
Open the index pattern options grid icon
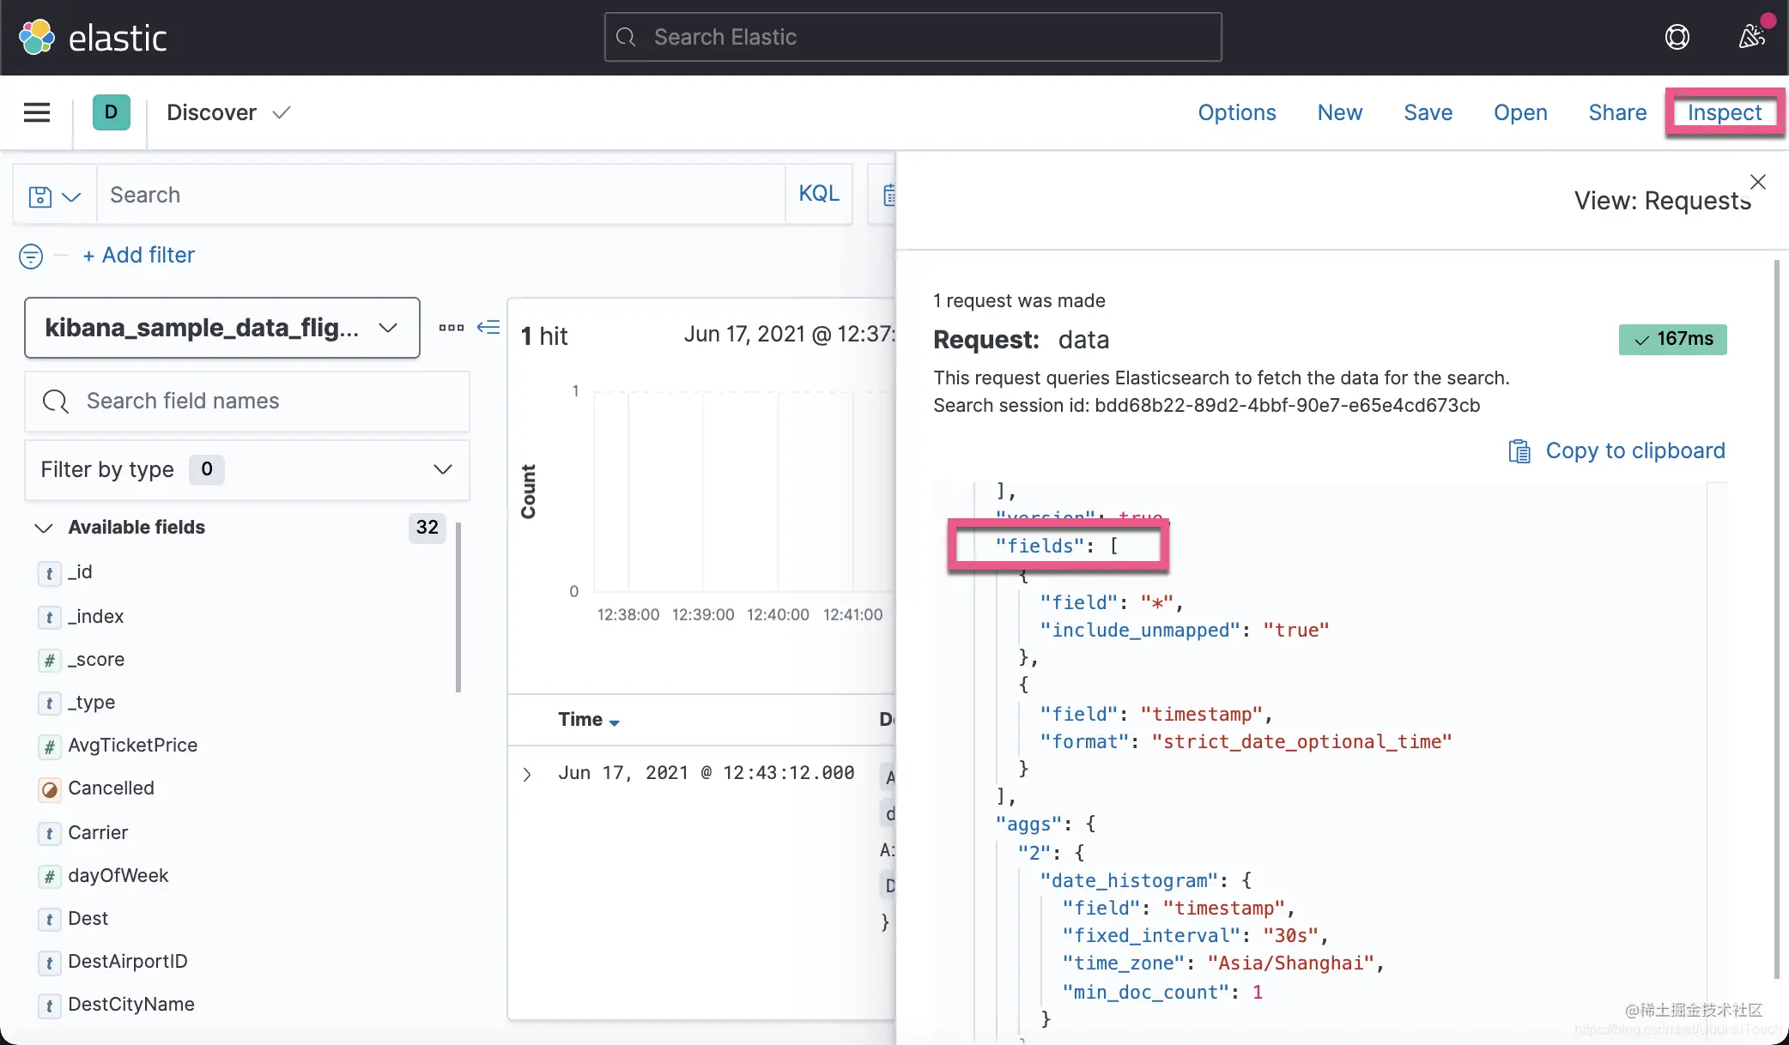click(x=450, y=328)
